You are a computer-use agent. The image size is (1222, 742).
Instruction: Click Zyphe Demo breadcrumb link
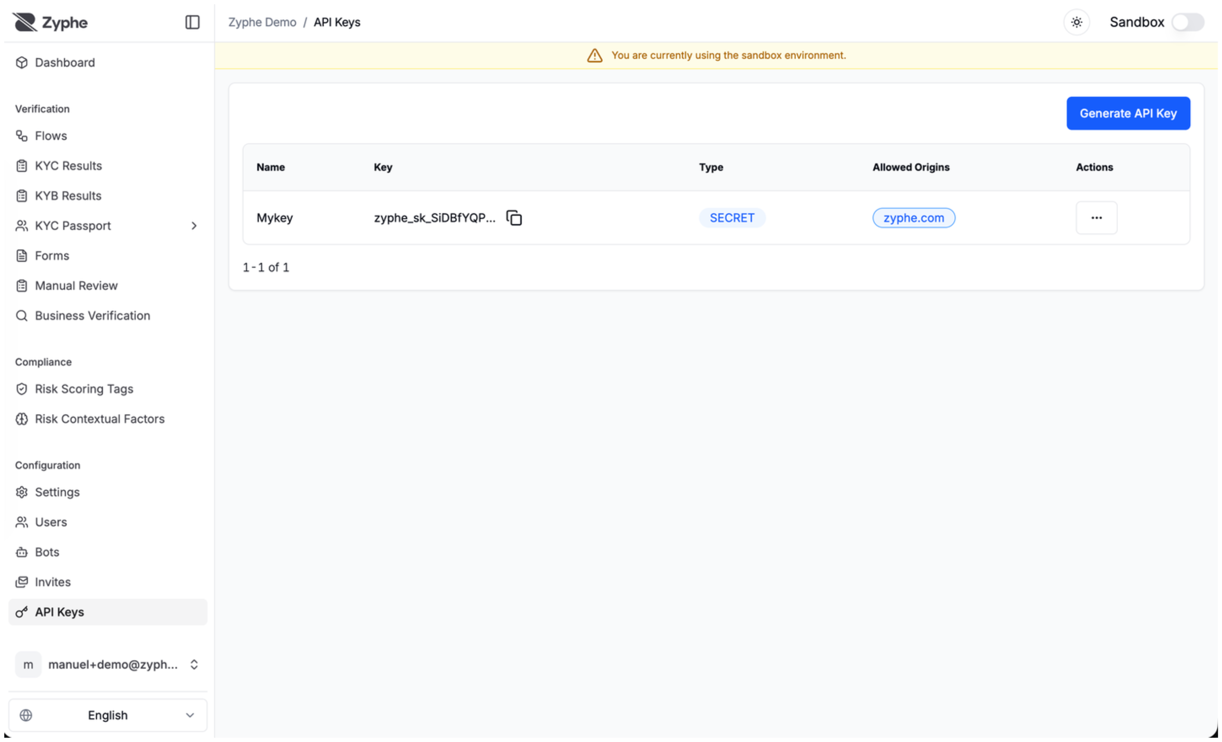(x=262, y=22)
